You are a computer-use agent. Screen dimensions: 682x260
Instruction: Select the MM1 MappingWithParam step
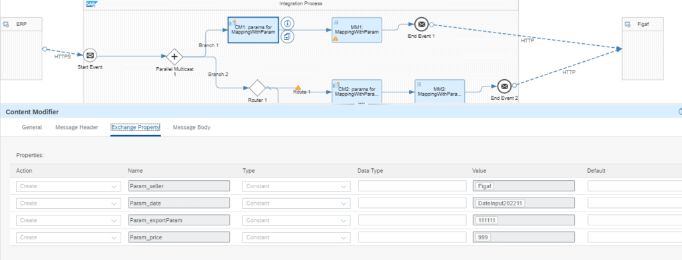point(357,30)
